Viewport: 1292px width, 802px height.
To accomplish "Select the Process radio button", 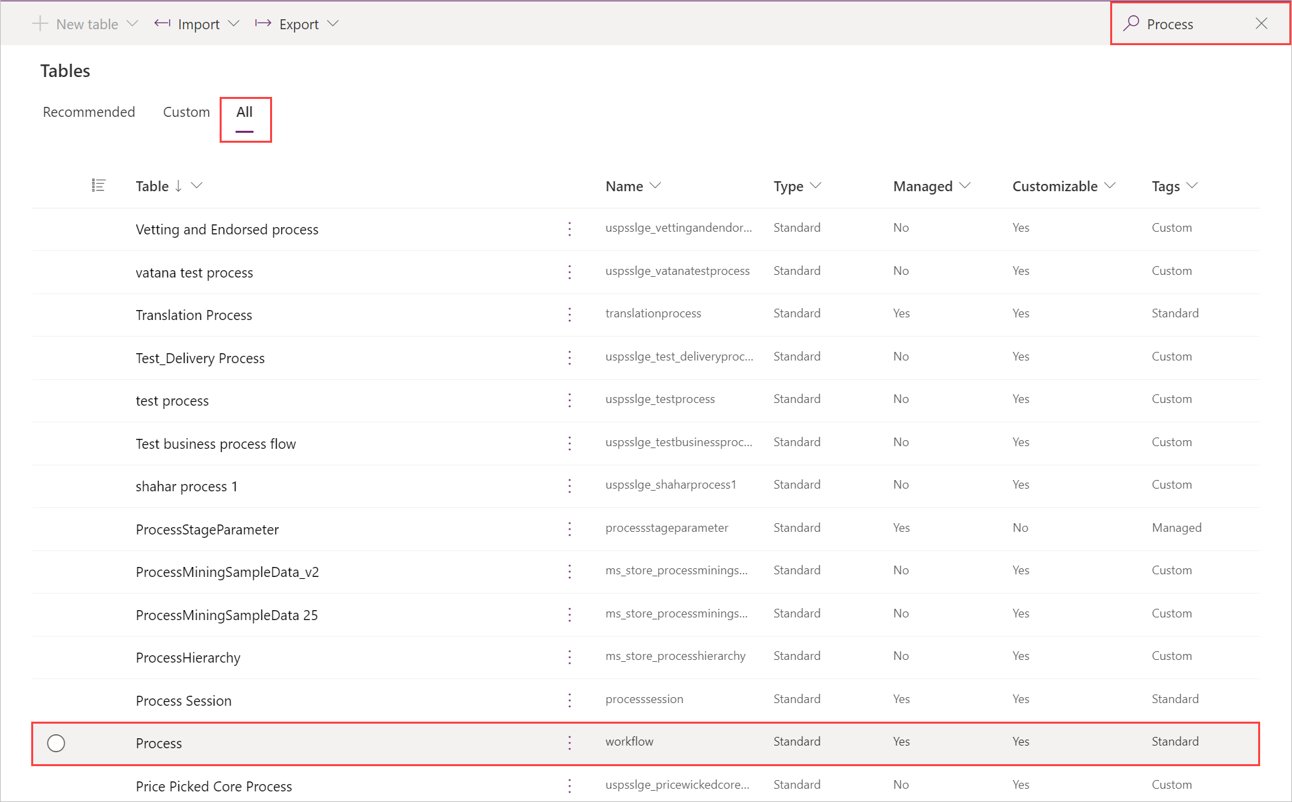I will point(56,742).
